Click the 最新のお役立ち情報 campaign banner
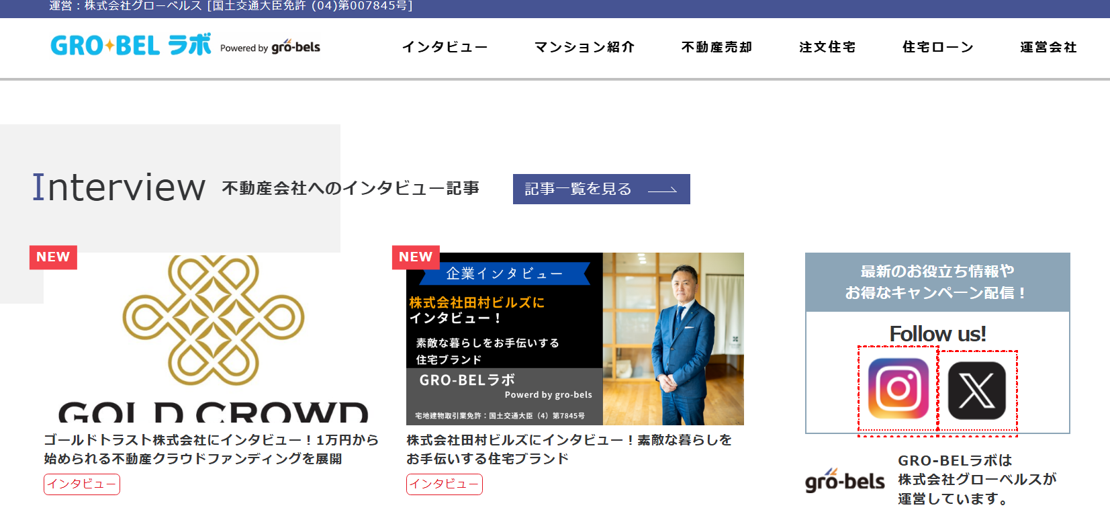The height and width of the screenshot is (518, 1110). click(x=937, y=282)
